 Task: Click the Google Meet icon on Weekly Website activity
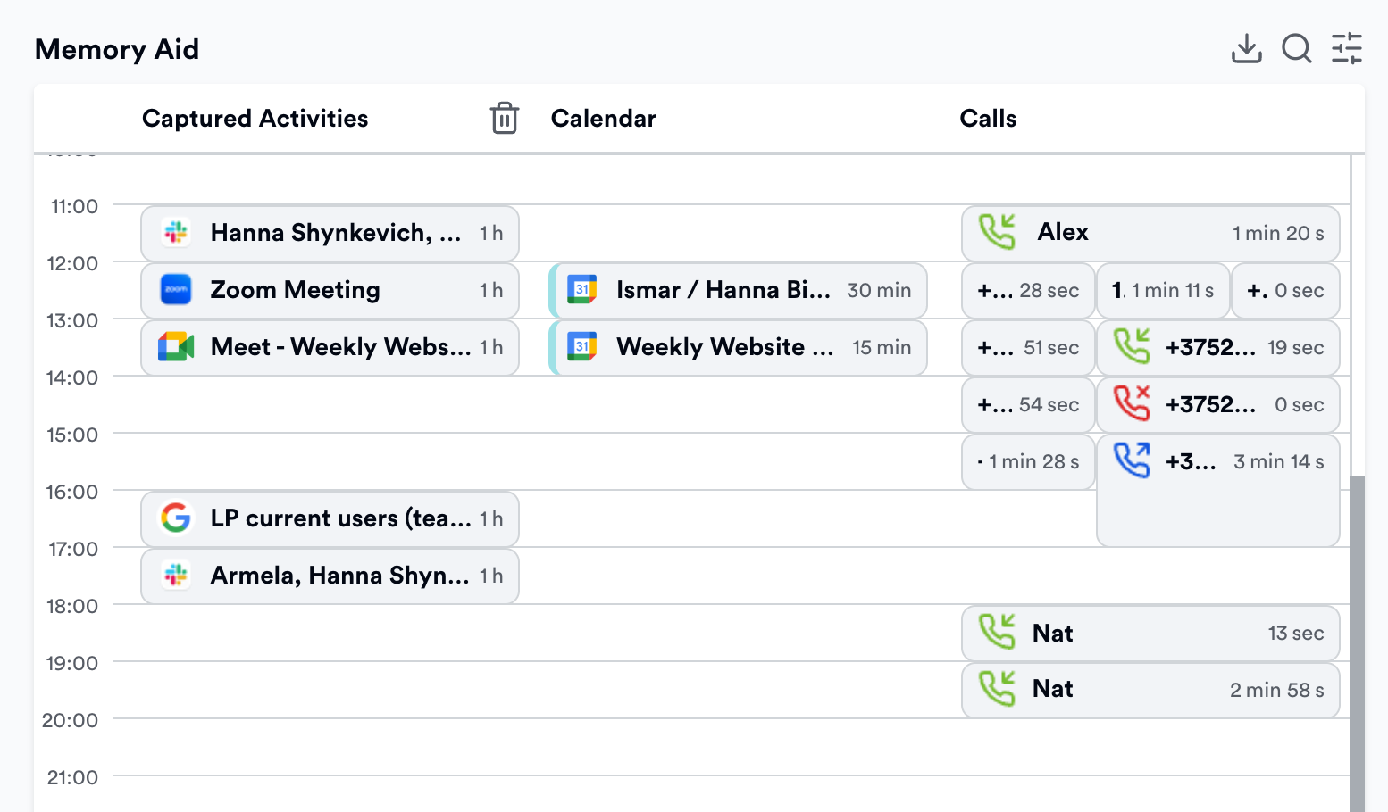tap(176, 347)
